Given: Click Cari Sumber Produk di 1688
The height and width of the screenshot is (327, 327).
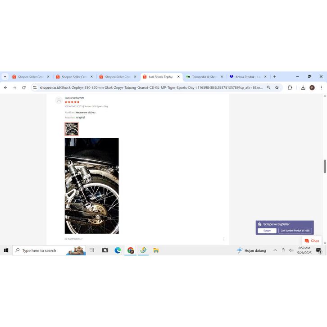Looking at the screenshot, I should click(x=295, y=231).
